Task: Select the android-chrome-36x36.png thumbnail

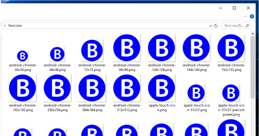Action: pyautogui.click(x=23, y=56)
